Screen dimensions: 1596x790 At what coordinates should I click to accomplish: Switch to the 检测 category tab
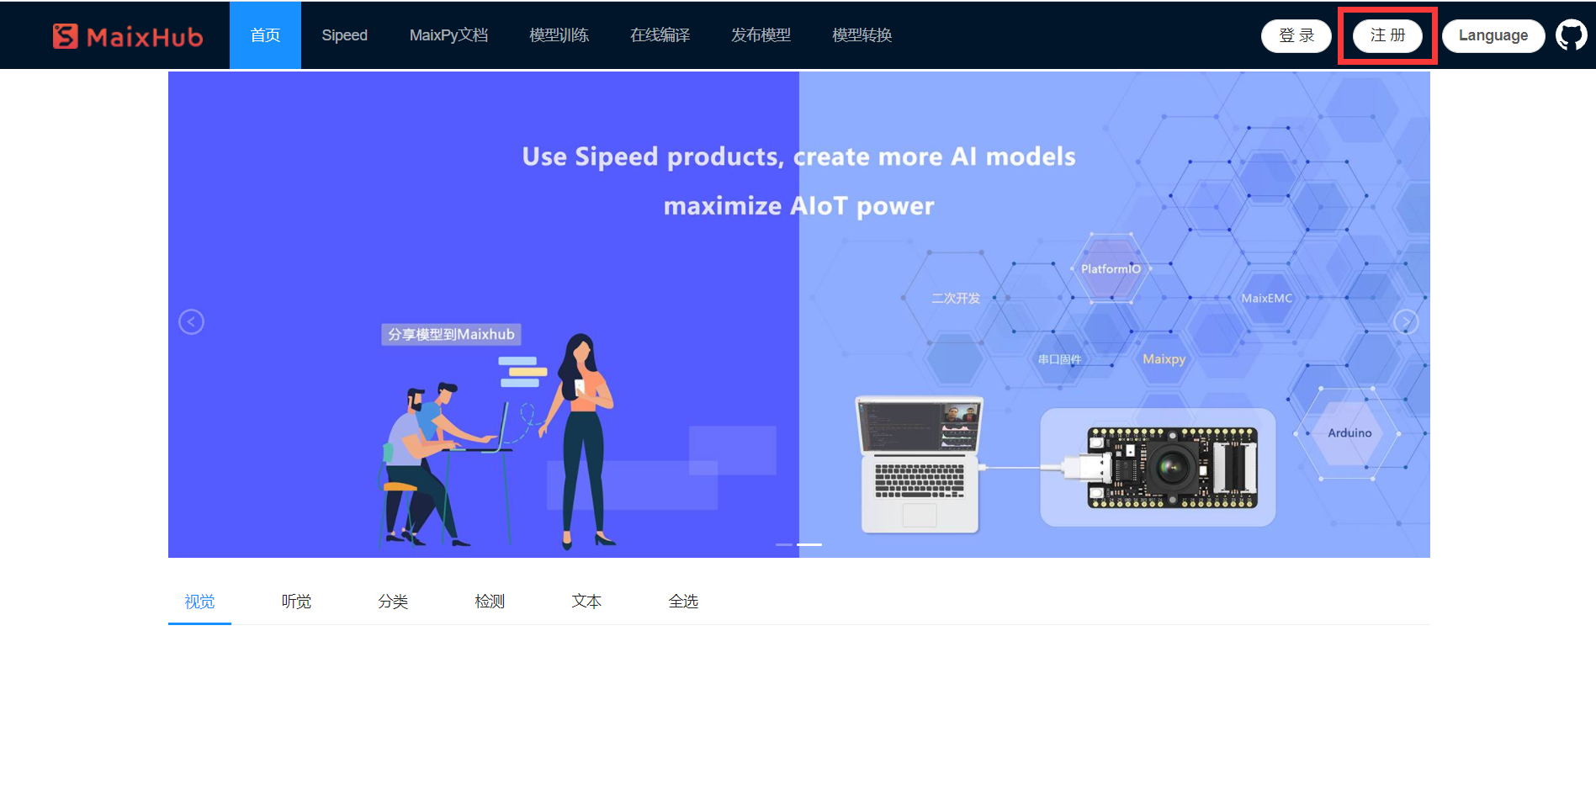pos(490,602)
